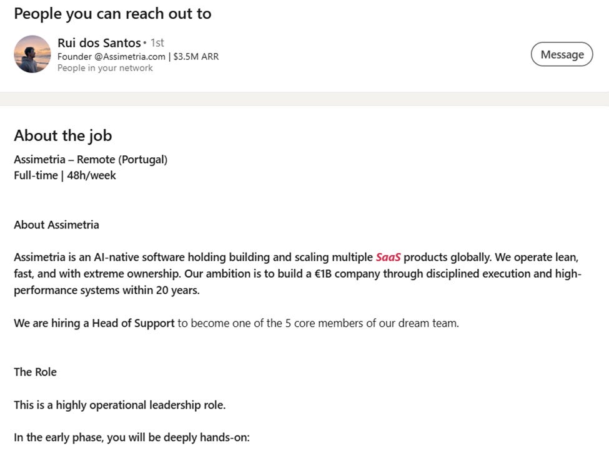609x461 pixels.
Task: Click the 'About the job' heading
Action: [x=63, y=135]
